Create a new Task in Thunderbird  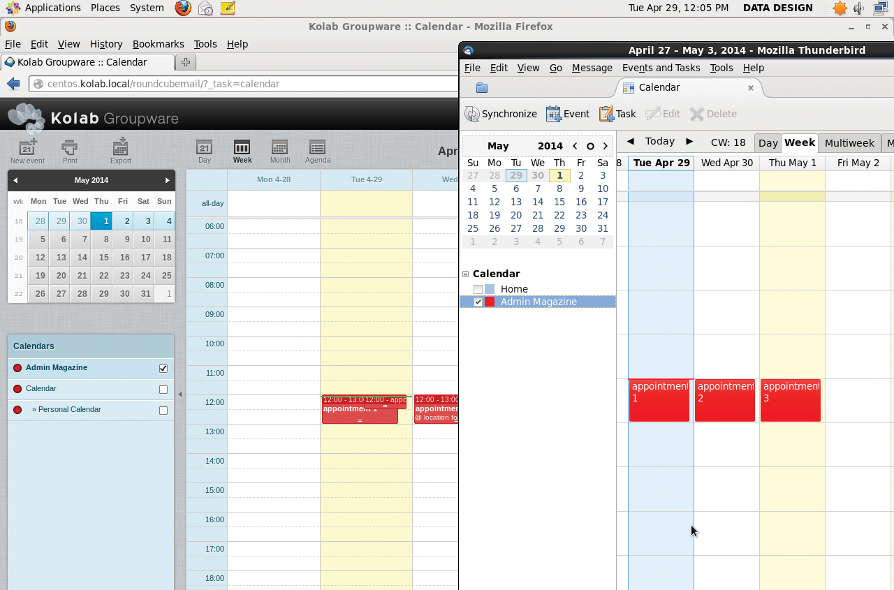[x=617, y=113]
